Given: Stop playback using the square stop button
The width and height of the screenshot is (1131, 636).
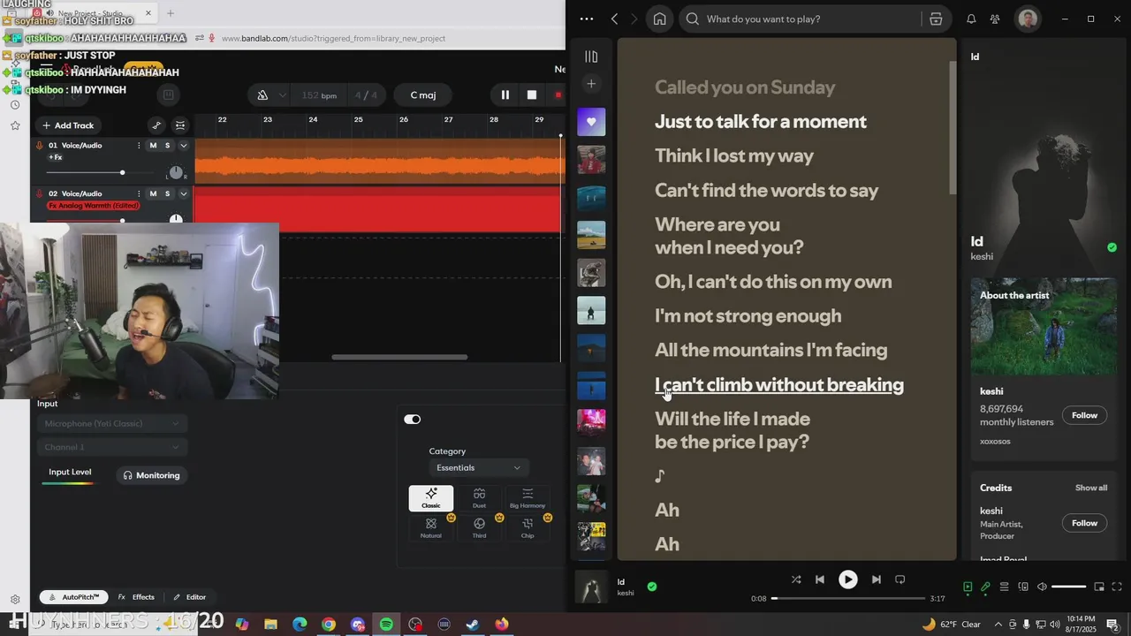Looking at the screenshot, I should 531,95.
